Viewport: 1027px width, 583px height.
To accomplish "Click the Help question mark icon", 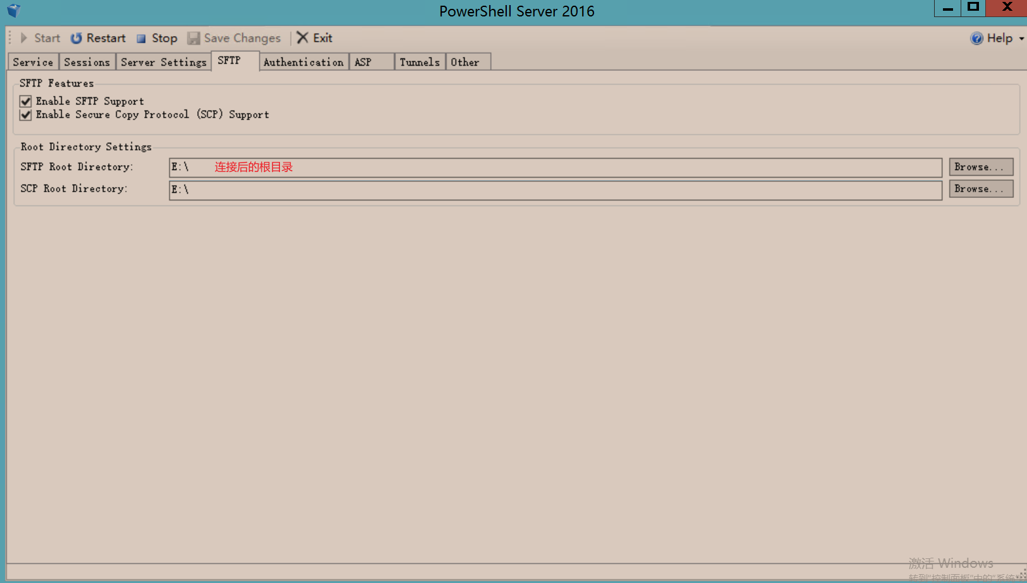I will tap(976, 39).
